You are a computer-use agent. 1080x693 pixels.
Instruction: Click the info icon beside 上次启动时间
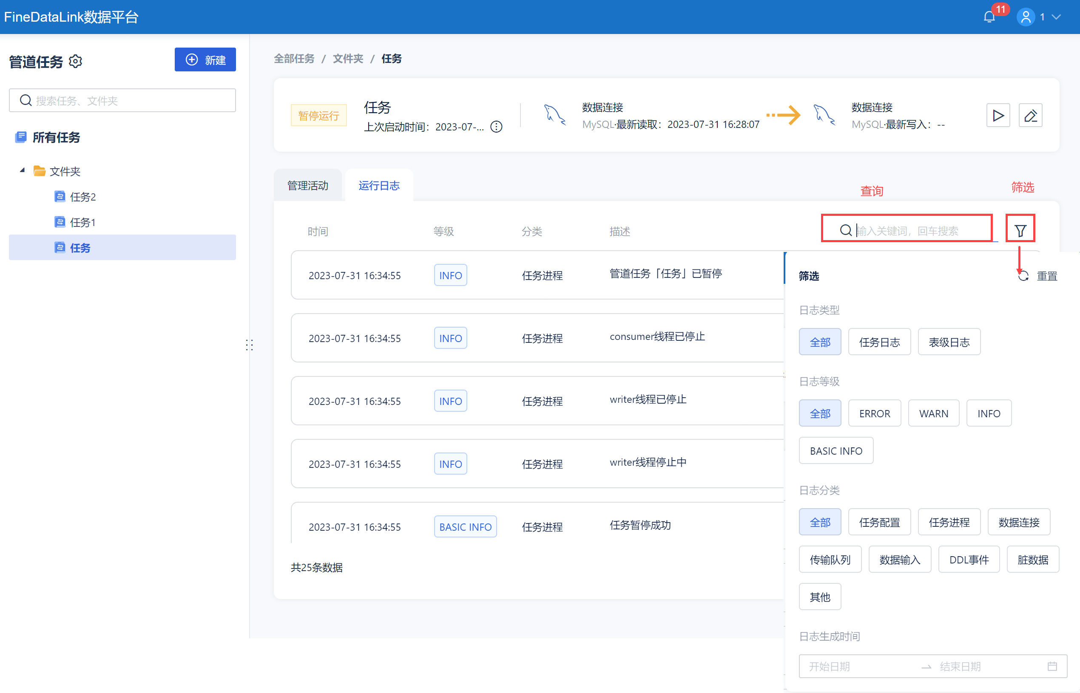[496, 127]
